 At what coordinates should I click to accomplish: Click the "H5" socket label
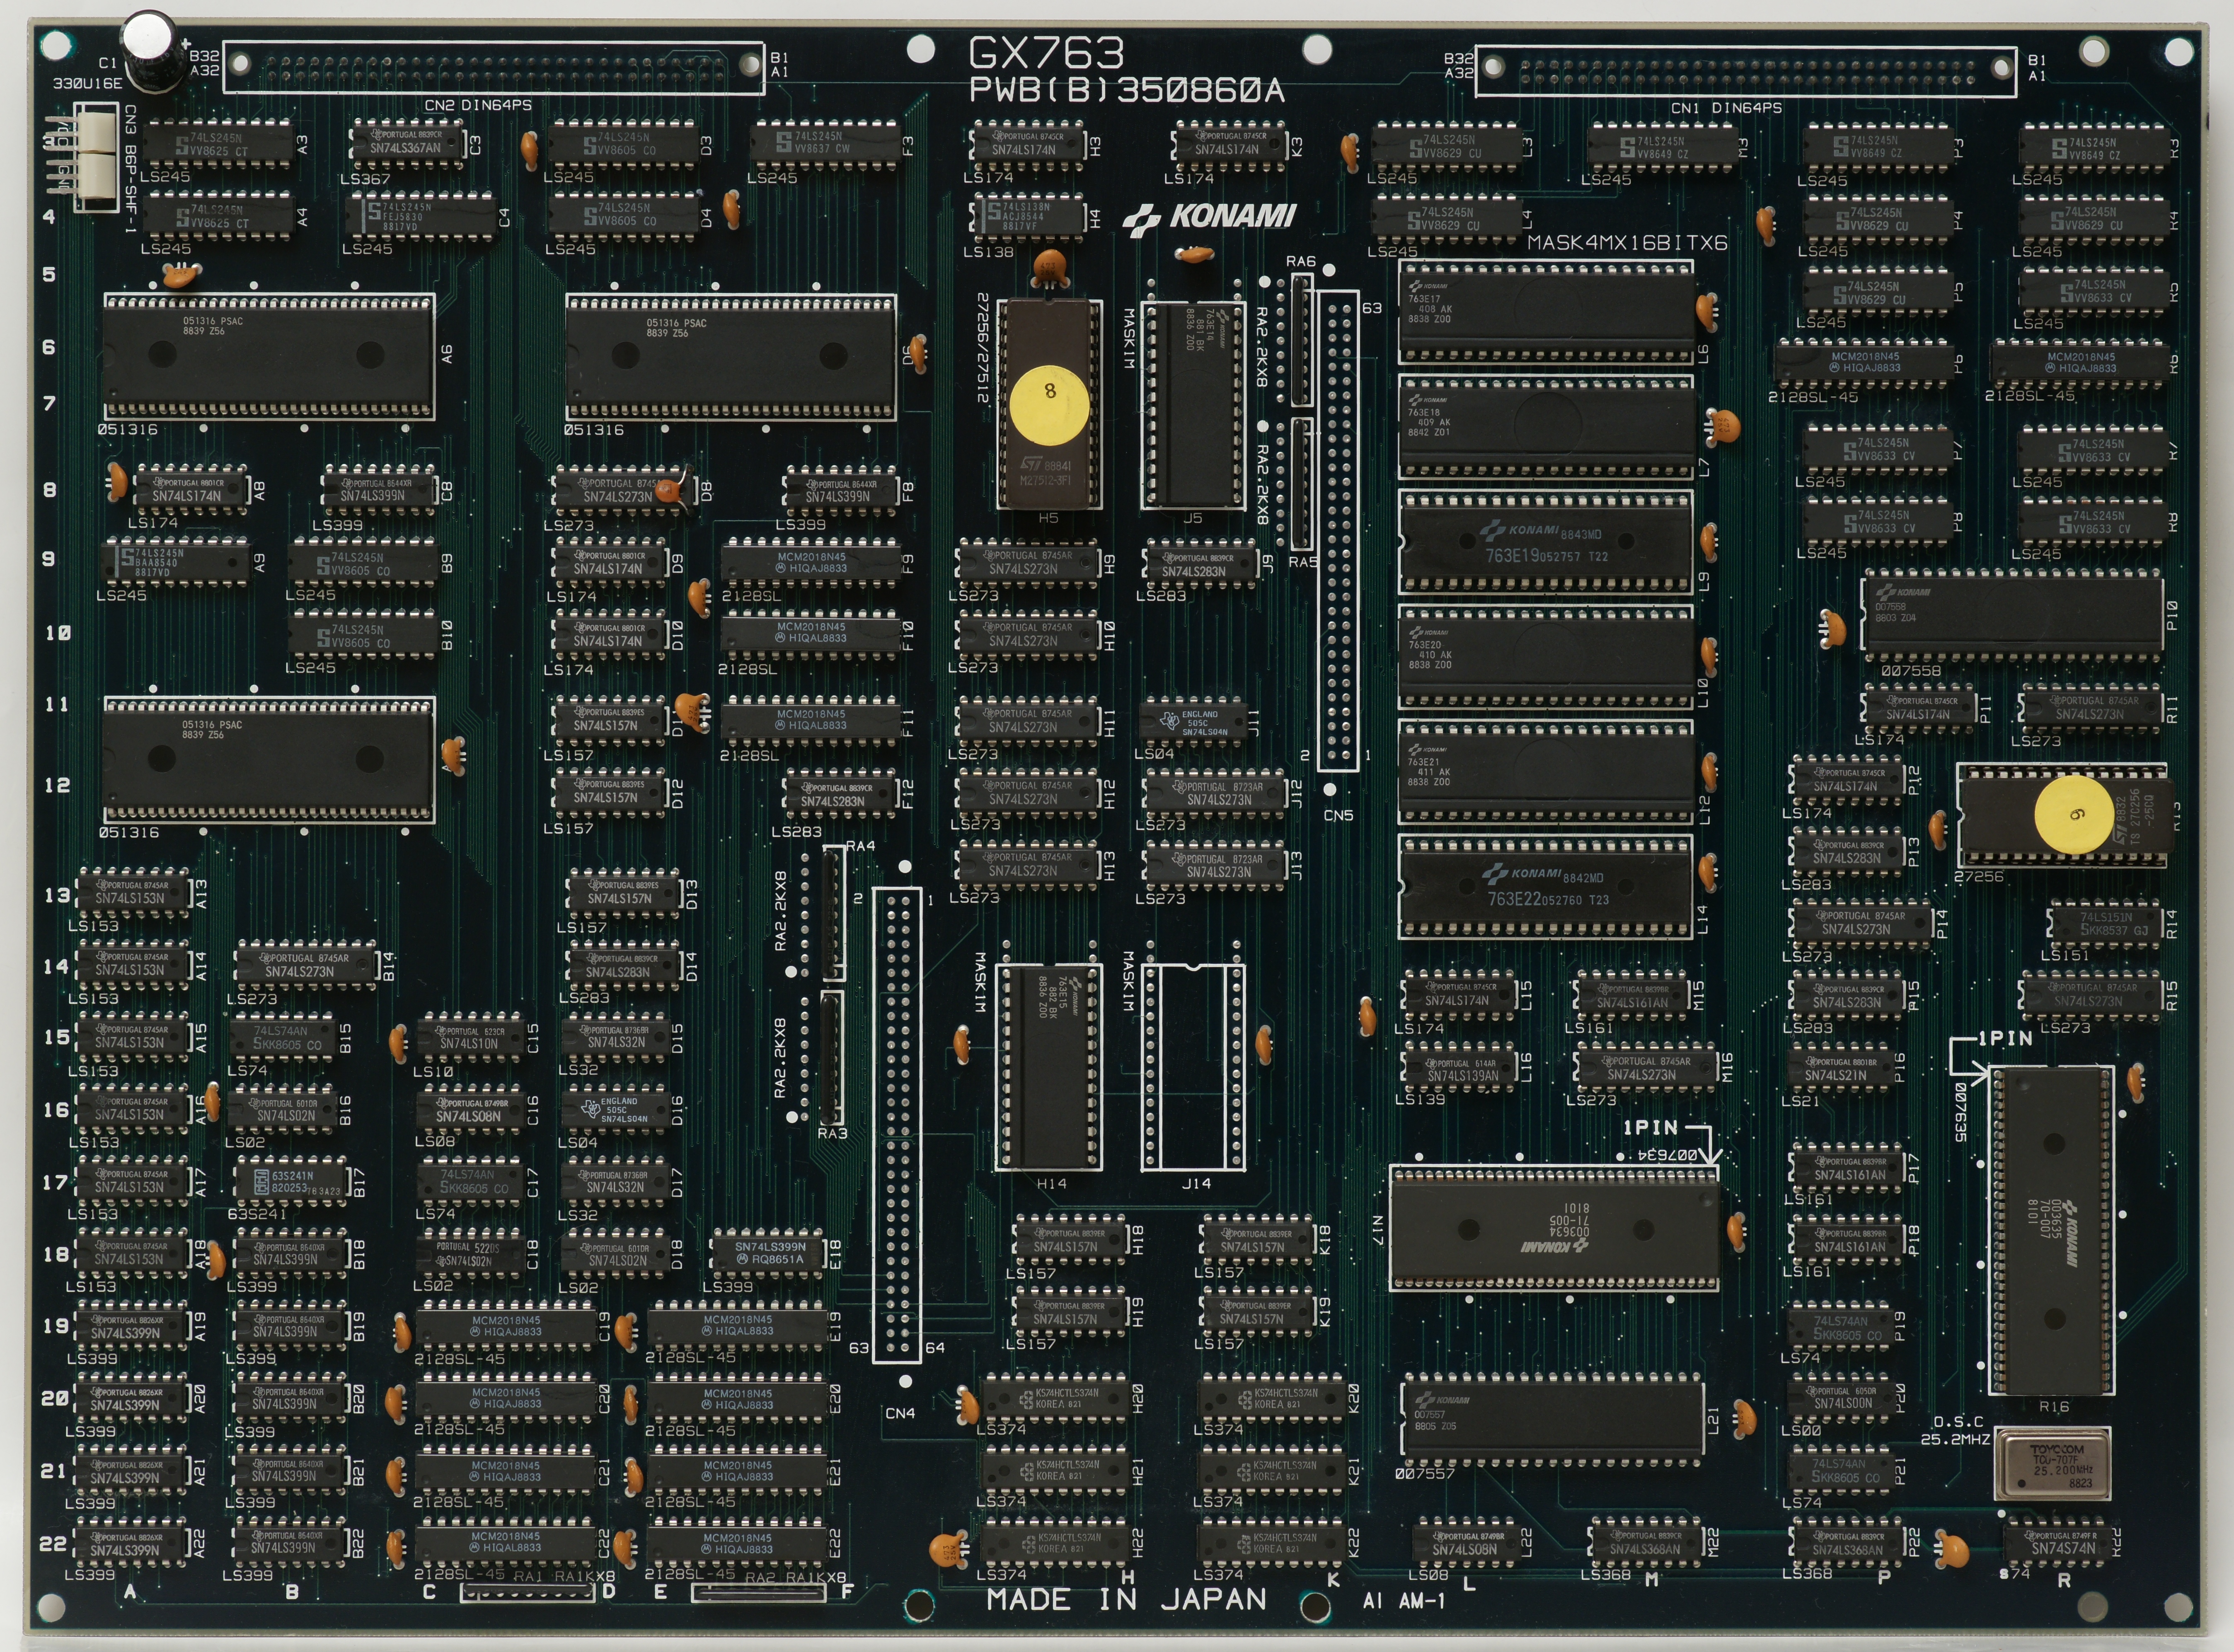coord(1048,518)
